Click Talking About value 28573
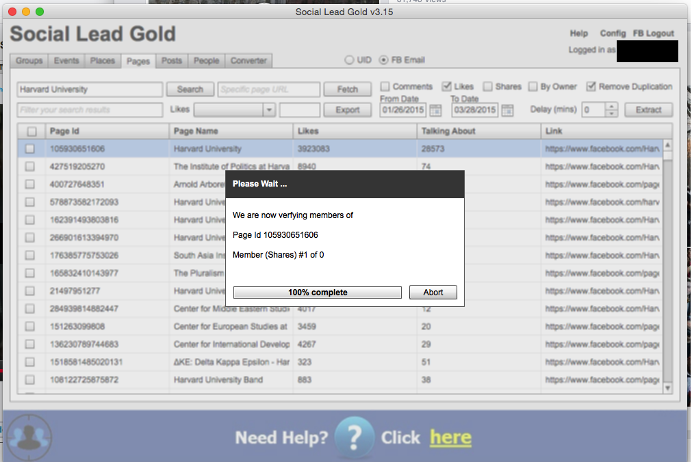This screenshot has width=692, height=462. point(433,149)
